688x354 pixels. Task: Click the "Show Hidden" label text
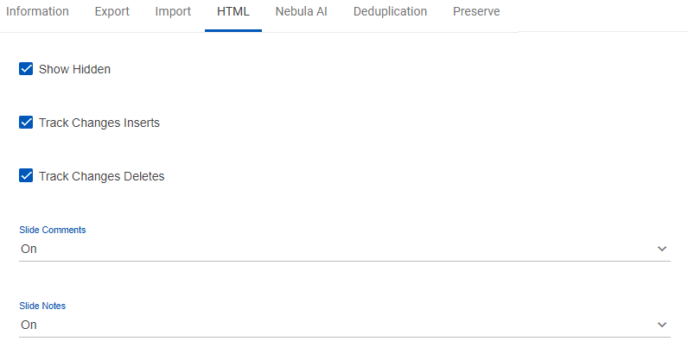coord(74,69)
